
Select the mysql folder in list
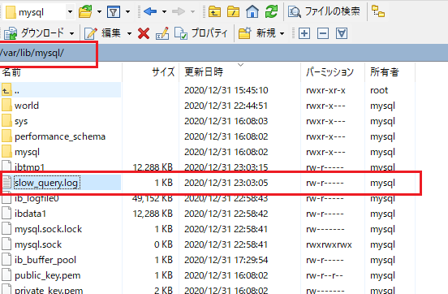(x=27, y=152)
